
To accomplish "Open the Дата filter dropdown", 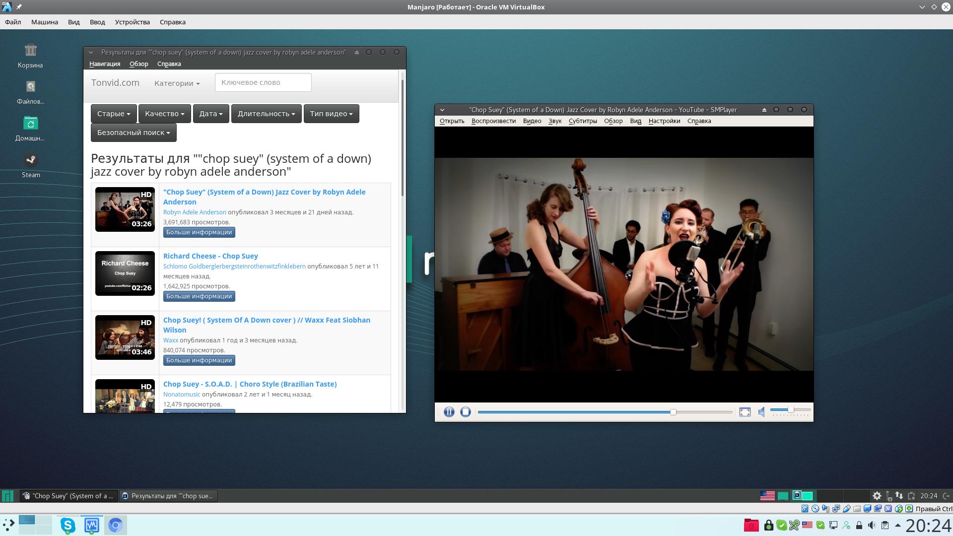I will click(211, 114).
